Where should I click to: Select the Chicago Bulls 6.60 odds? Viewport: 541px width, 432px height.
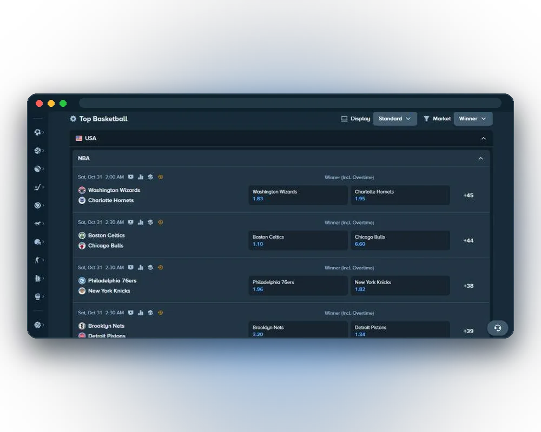400,240
